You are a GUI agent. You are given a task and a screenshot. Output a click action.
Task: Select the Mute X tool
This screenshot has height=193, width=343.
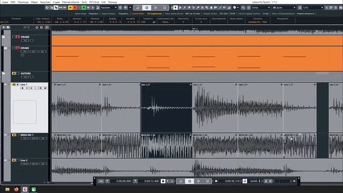[x=203, y=8]
